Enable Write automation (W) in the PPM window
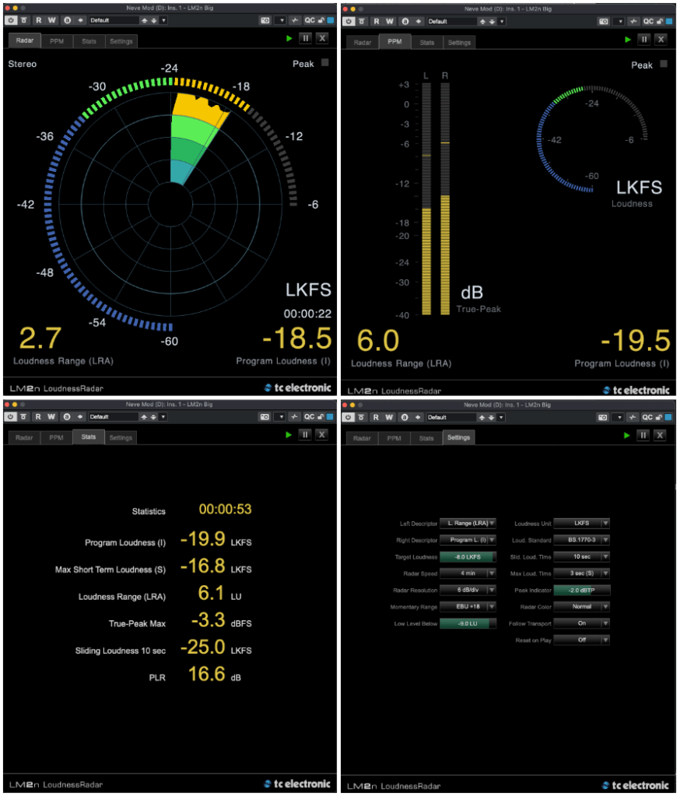 click(388, 20)
